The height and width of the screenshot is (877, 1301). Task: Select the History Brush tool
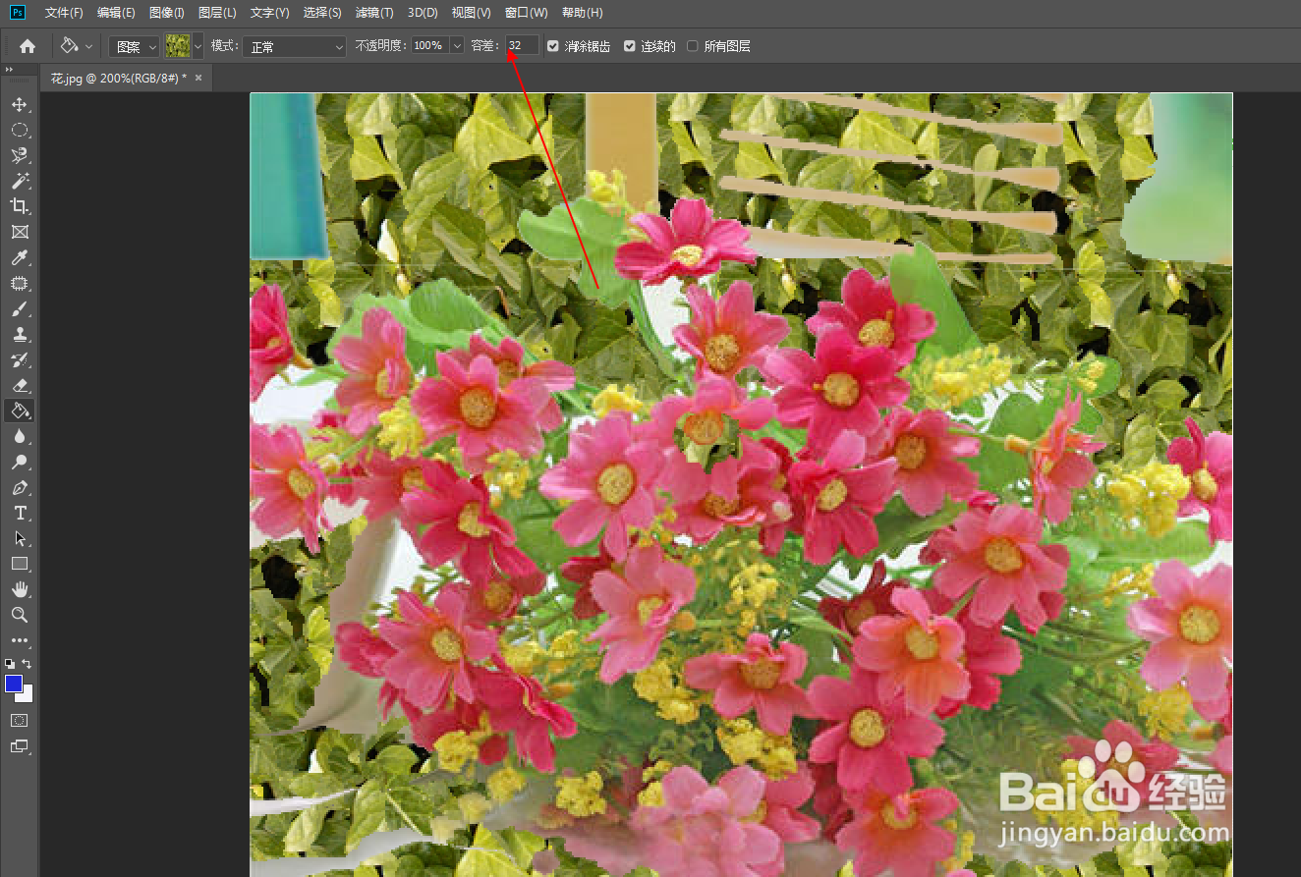[x=20, y=359]
